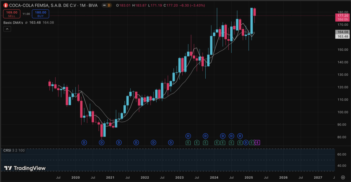Click the 2023 label on time axis
The width and height of the screenshot is (351, 182).
click(180, 178)
